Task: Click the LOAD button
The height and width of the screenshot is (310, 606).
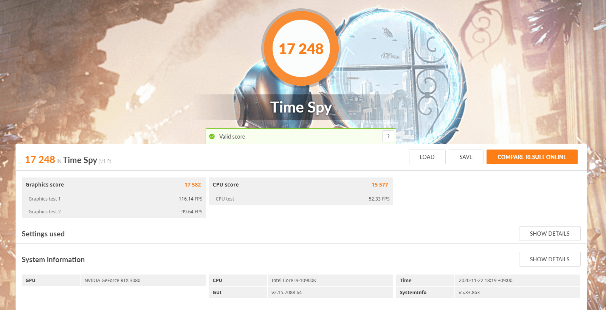Action: (x=427, y=157)
